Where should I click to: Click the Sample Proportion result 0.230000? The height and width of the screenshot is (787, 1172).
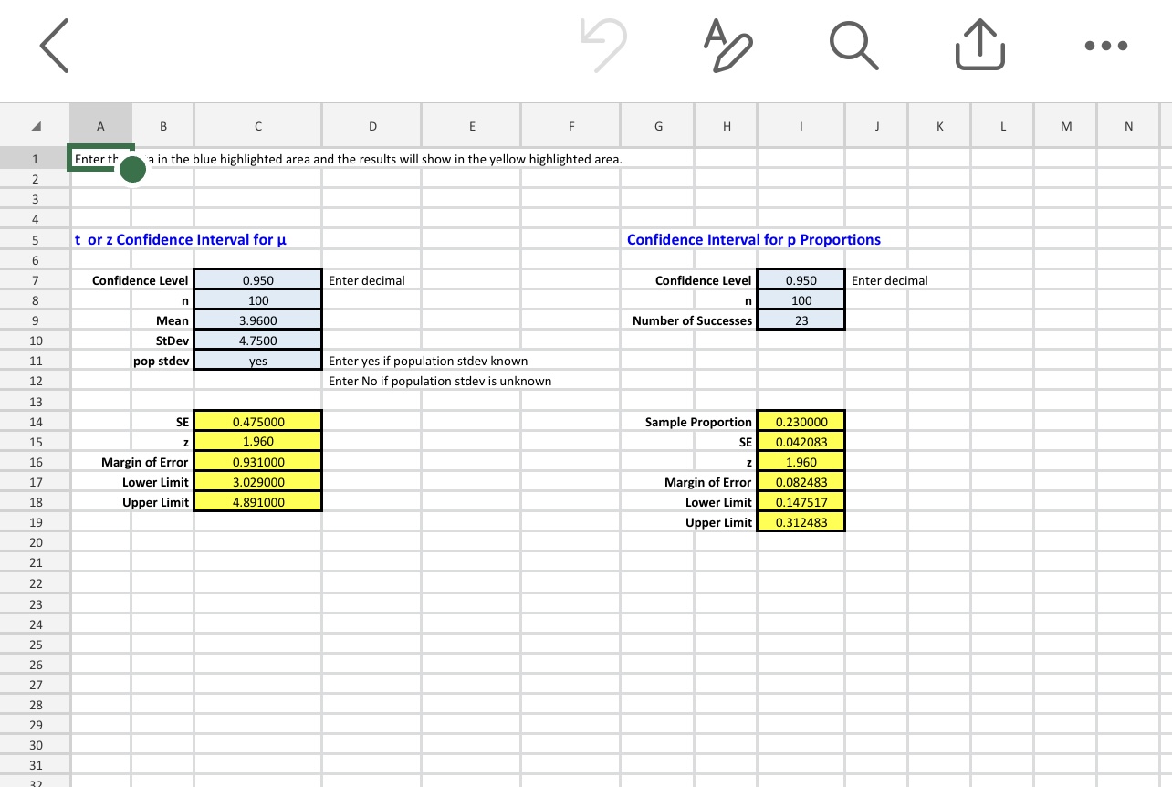(x=801, y=422)
